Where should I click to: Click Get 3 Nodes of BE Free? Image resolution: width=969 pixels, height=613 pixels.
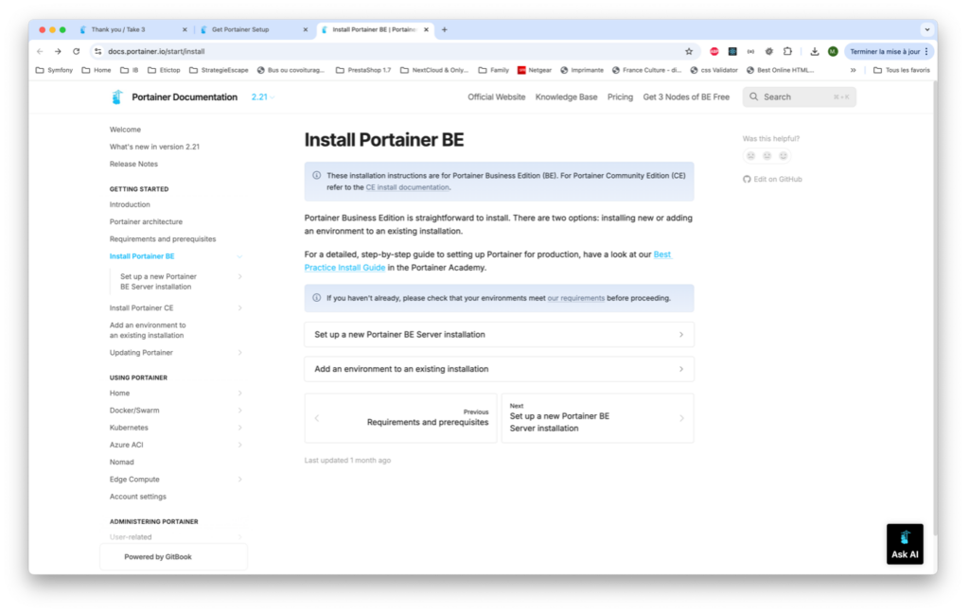point(686,97)
